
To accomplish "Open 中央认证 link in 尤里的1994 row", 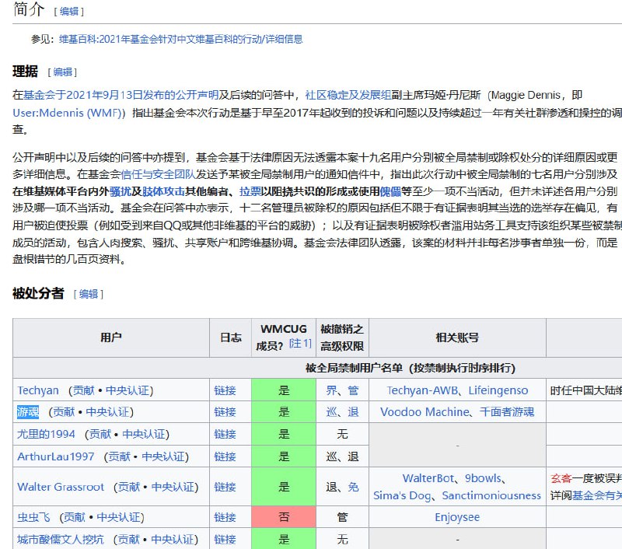I will click(144, 435).
